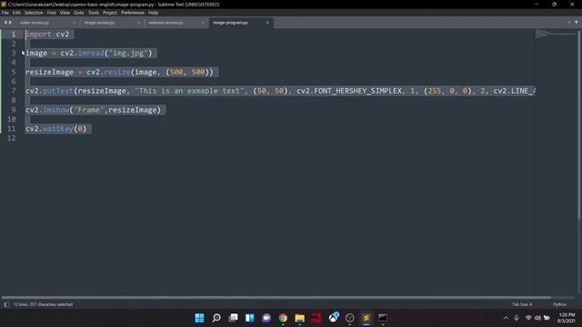Click the new tab plus button
This screenshot has height=327, width=582.
coord(568,23)
